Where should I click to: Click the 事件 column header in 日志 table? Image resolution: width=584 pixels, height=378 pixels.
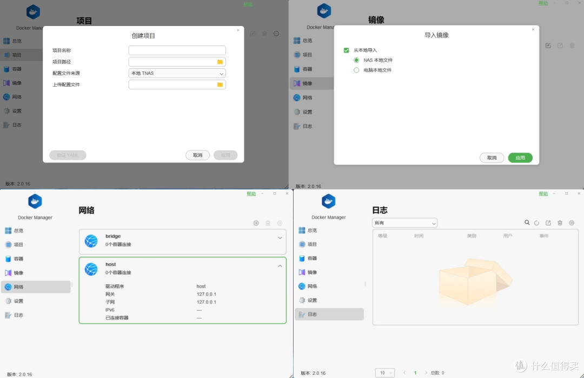[x=544, y=236]
